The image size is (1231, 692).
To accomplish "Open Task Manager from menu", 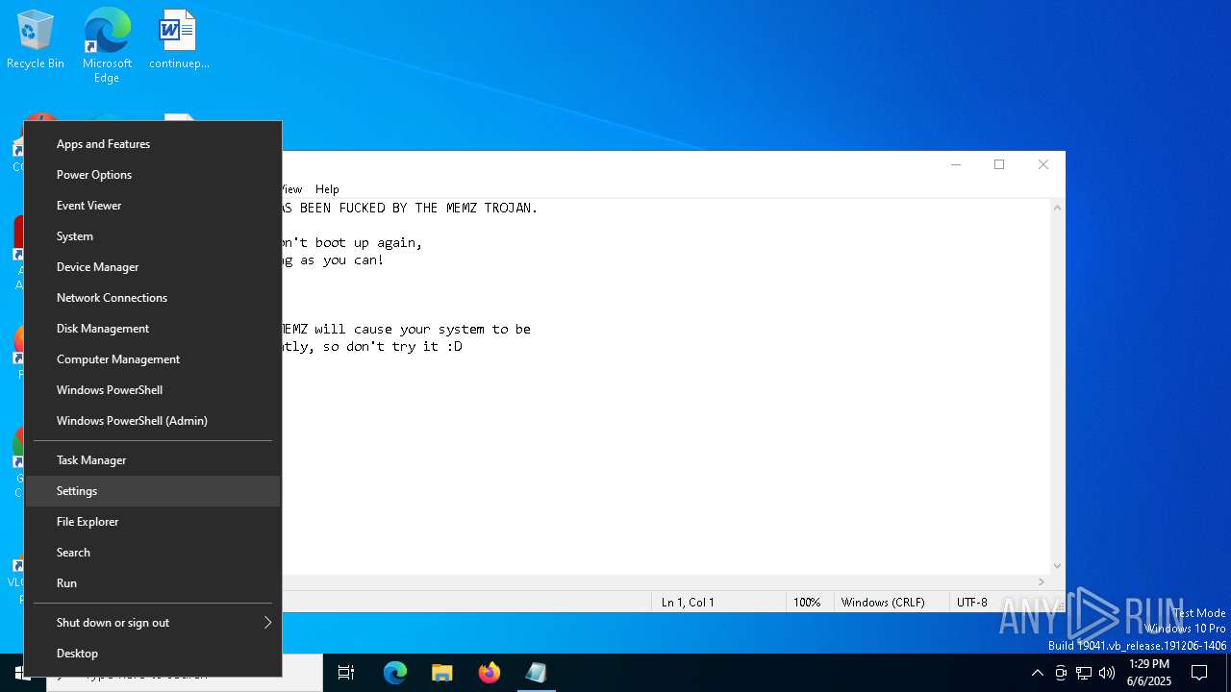I will [153, 460].
